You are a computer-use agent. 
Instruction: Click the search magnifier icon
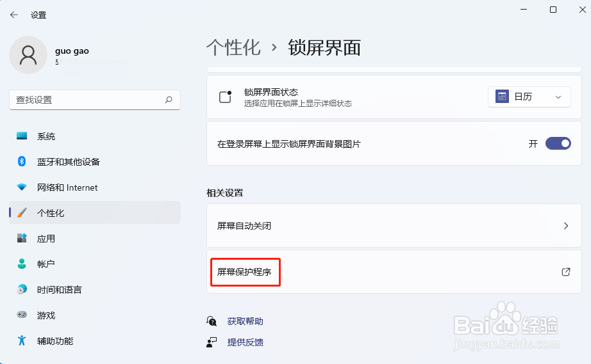[x=169, y=100]
